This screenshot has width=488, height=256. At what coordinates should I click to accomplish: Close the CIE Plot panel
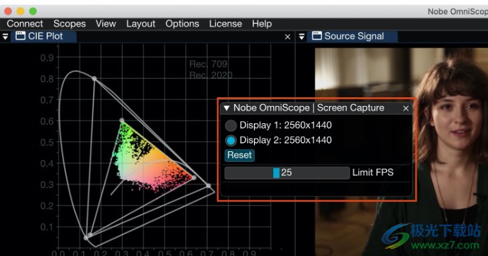coord(287,37)
